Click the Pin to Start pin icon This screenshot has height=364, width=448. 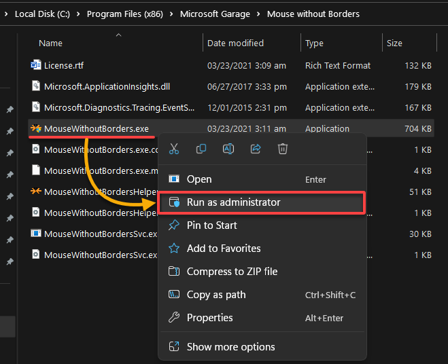pyautogui.click(x=174, y=225)
